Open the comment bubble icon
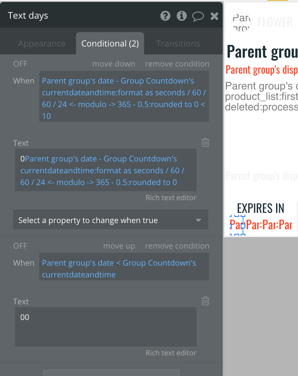 pyautogui.click(x=198, y=16)
